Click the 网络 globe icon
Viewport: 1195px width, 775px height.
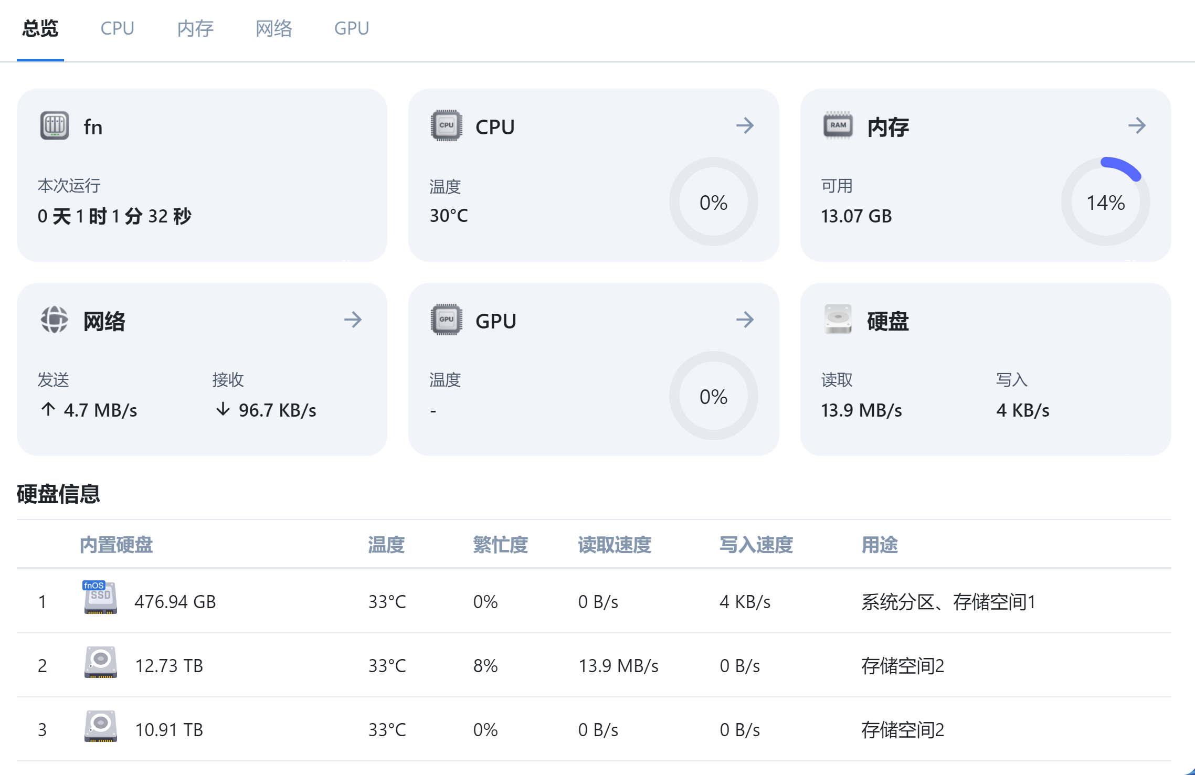tap(55, 320)
